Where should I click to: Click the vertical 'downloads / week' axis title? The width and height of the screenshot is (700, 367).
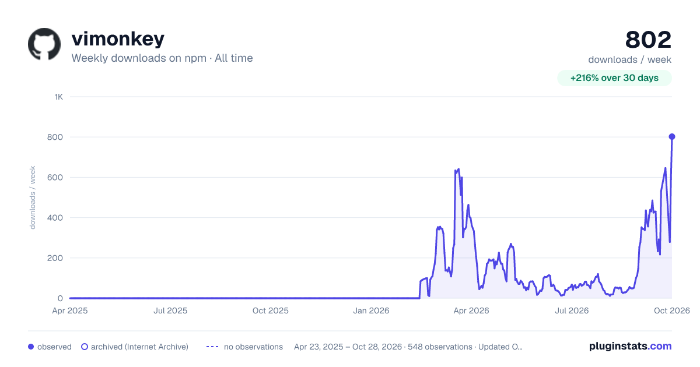(33, 197)
